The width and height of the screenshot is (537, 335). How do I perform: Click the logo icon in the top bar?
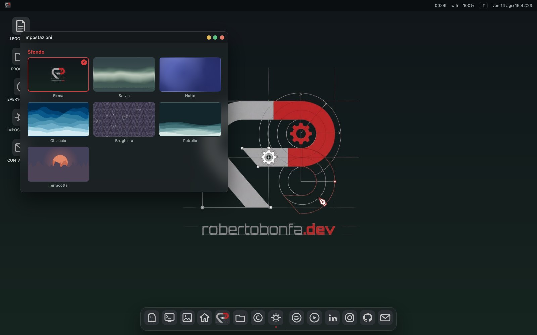pyautogui.click(x=7, y=5)
